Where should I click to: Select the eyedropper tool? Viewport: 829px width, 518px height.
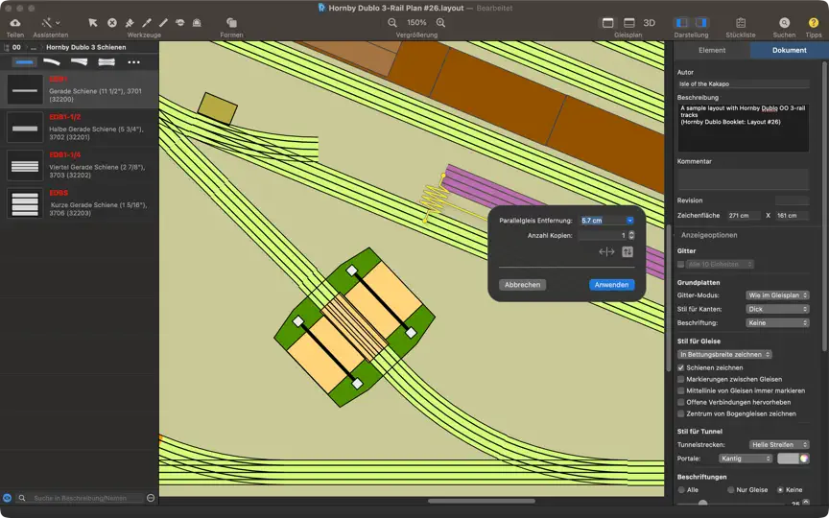tap(147, 23)
